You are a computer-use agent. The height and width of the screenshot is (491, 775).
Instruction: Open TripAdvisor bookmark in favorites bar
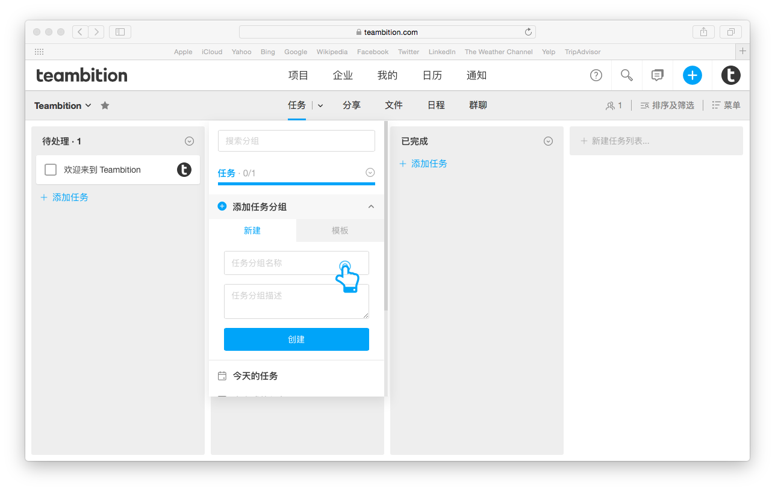(x=582, y=52)
